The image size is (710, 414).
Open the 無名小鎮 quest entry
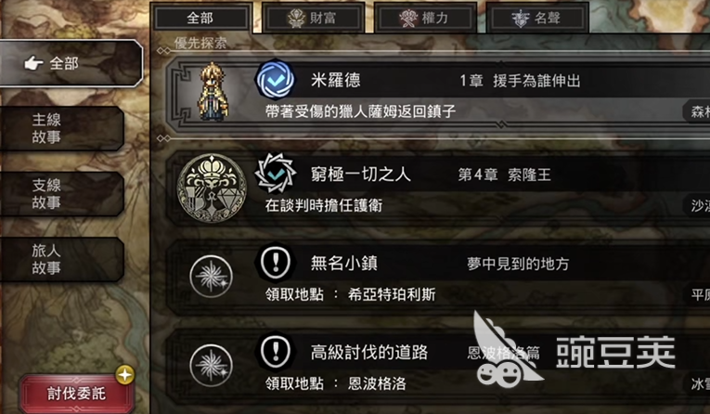(438, 278)
